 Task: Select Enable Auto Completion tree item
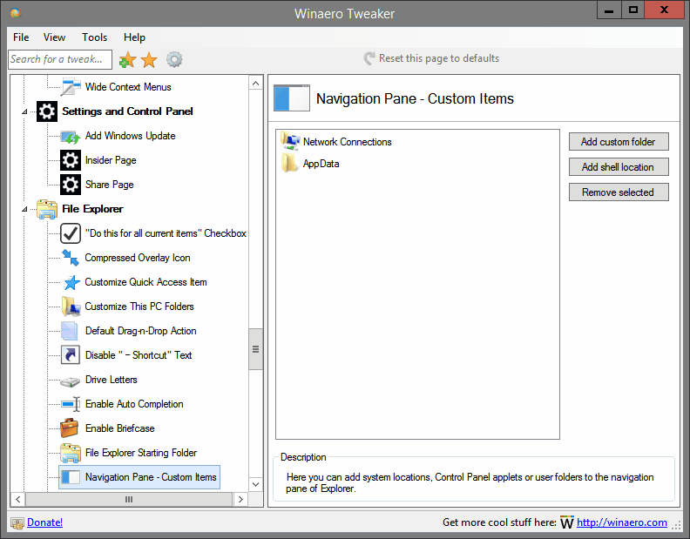tap(134, 404)
